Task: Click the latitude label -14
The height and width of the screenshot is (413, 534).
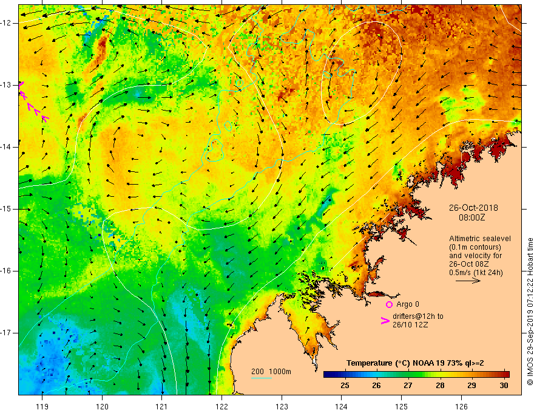Action: click(x=6, y=147)
